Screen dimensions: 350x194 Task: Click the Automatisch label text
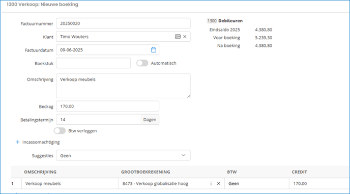tap(164, 63)
